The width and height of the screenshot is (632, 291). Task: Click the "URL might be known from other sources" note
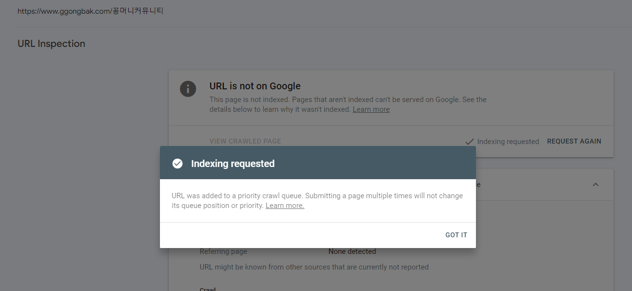tap(314, 267)
